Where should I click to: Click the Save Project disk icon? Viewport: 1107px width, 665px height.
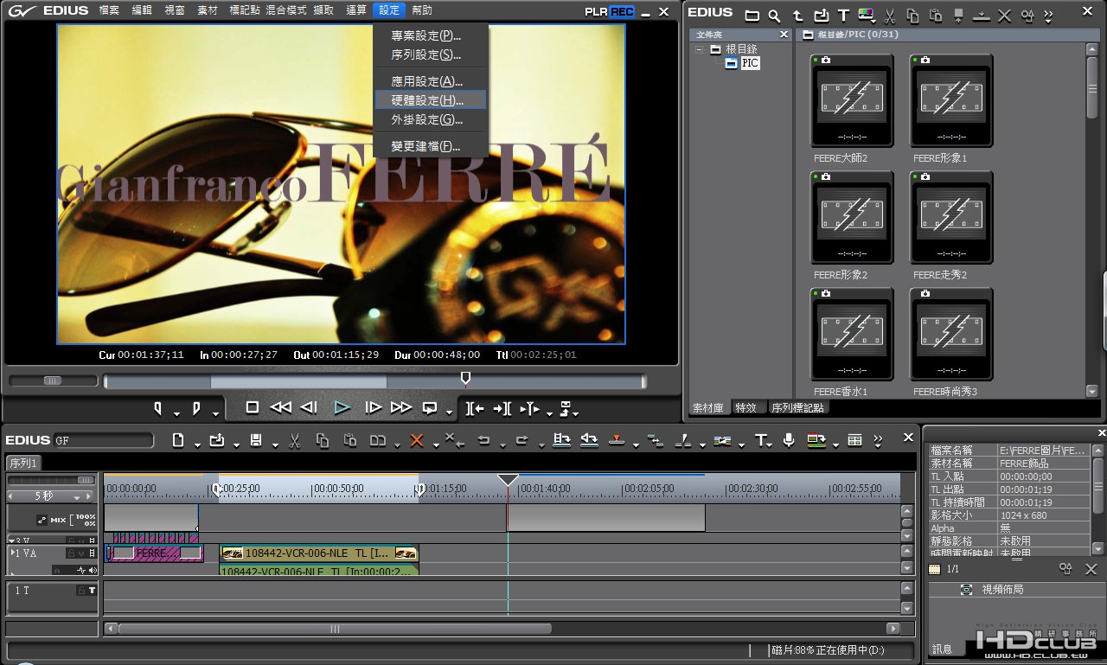[256, 440]
